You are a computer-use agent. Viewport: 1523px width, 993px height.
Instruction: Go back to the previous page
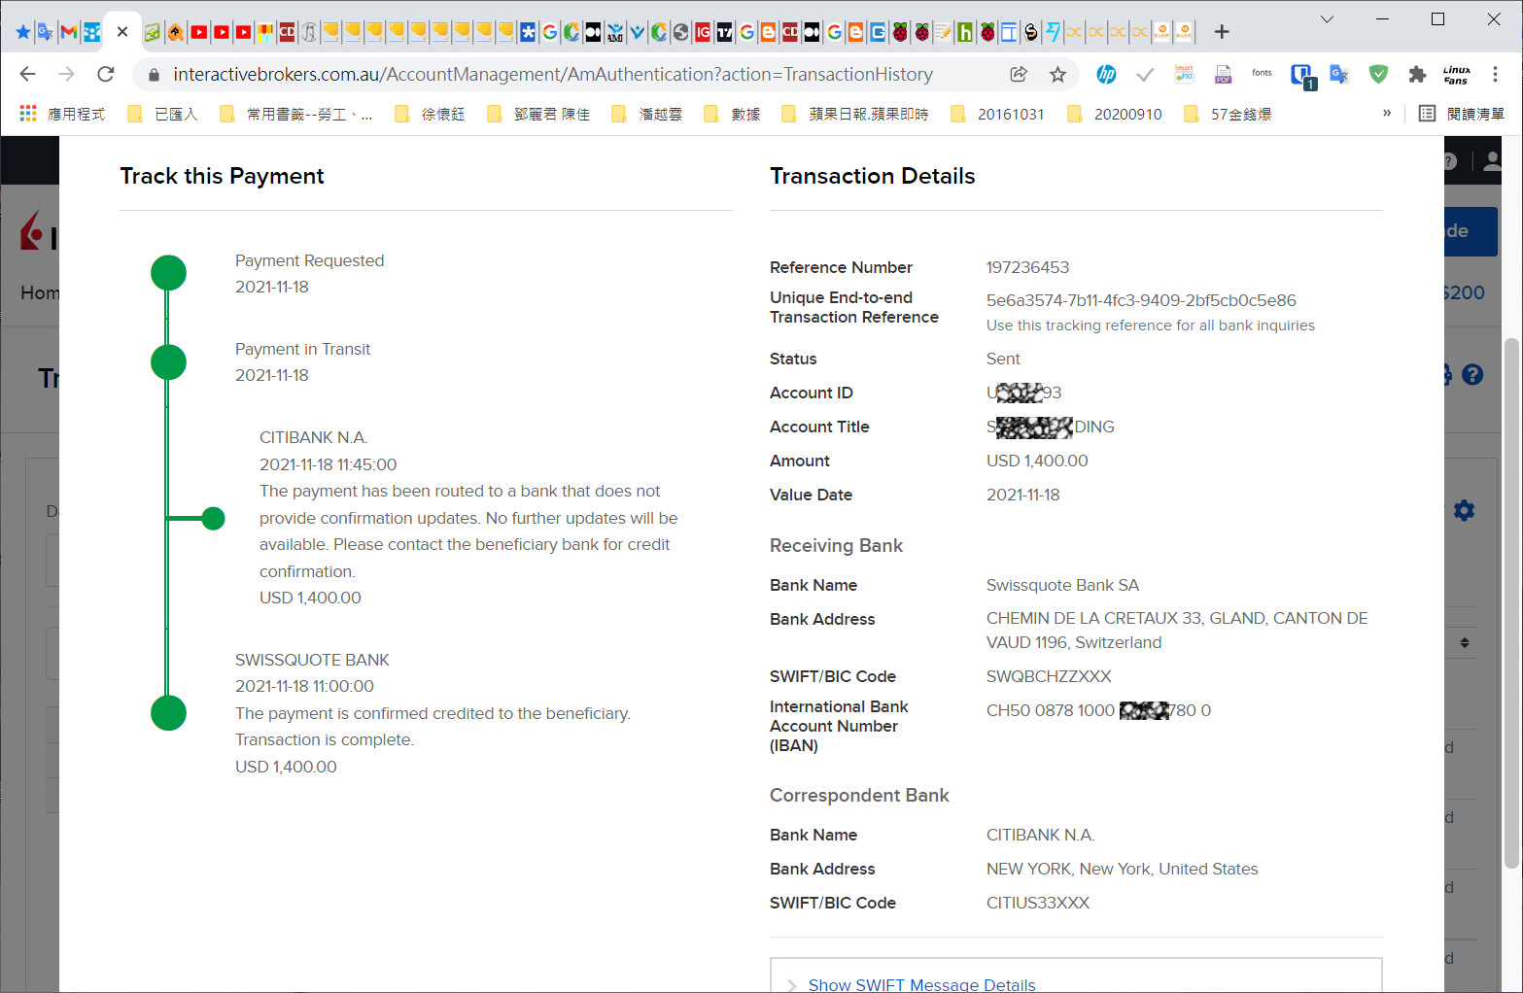pyautogui.click(x=27, y=74)
